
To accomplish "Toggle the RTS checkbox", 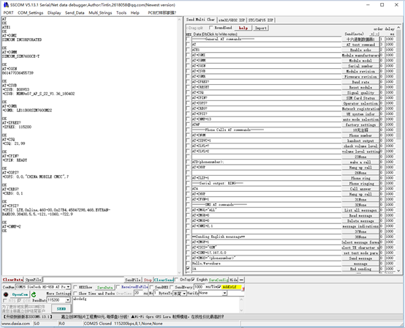I will click(x=4, y=300).
